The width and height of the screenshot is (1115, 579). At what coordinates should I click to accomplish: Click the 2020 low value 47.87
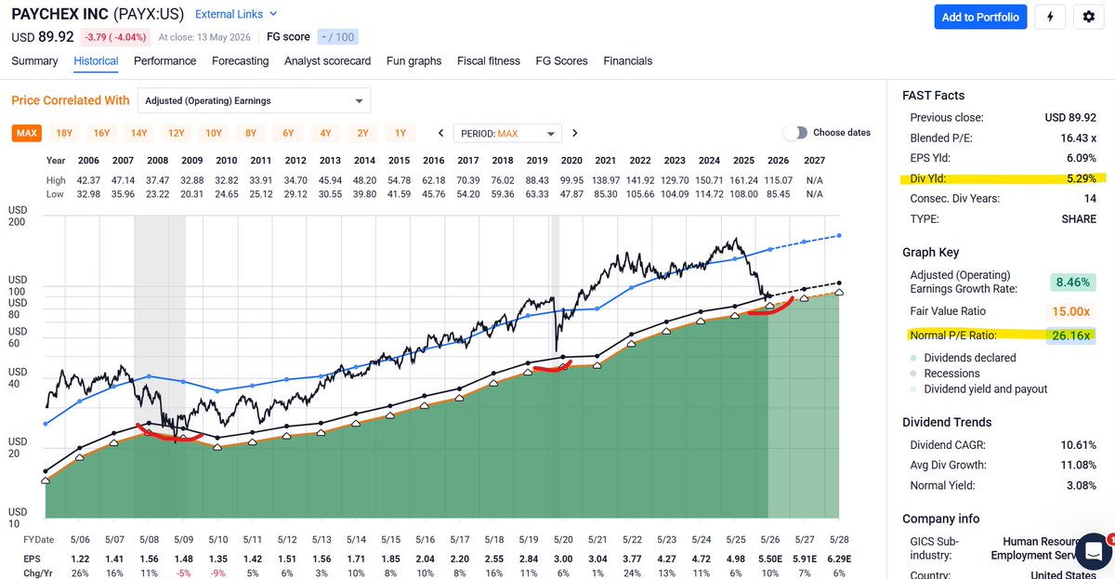(572, 193)
